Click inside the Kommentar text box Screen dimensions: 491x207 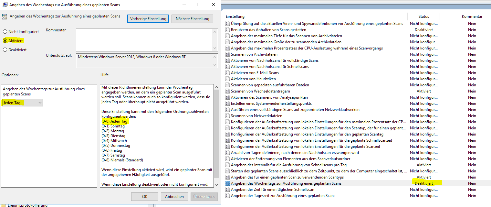click(x=144, y=39)
